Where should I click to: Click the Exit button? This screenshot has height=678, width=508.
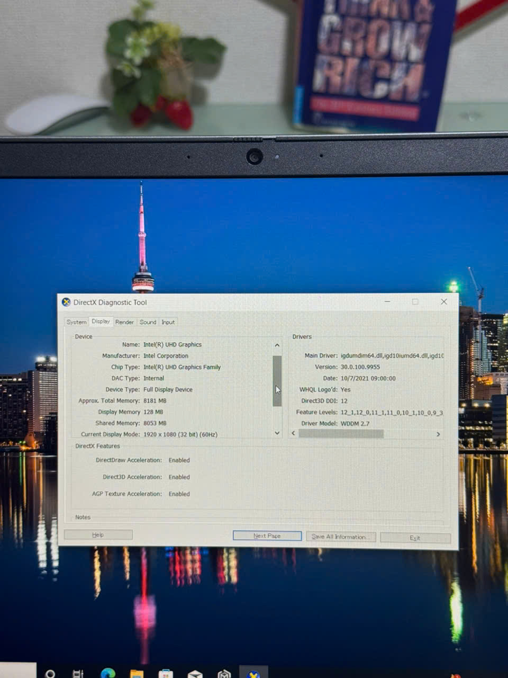(415, 538)
